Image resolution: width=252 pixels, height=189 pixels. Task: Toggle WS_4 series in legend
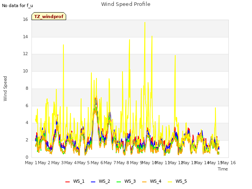pos(152,181)
